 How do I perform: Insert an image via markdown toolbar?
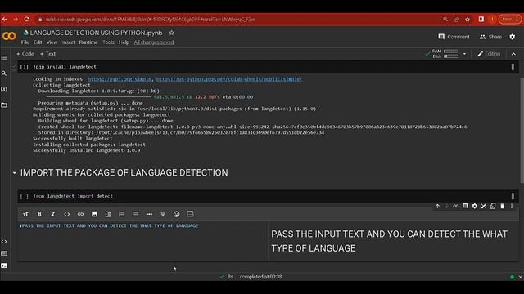click(x=94, y=214)
